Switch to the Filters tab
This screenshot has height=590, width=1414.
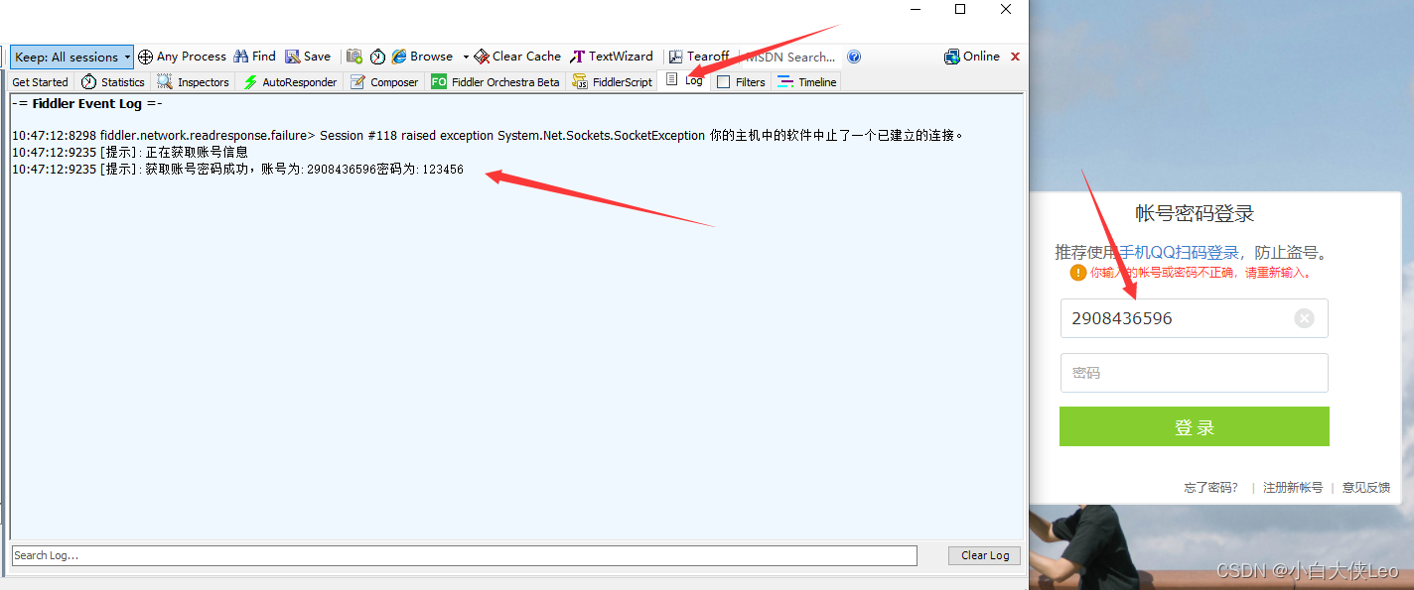(741, 82)
